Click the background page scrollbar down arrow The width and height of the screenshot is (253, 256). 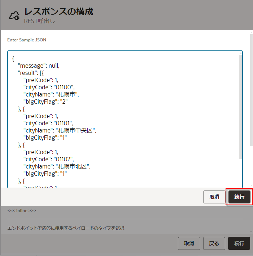[x=251, y=231]
